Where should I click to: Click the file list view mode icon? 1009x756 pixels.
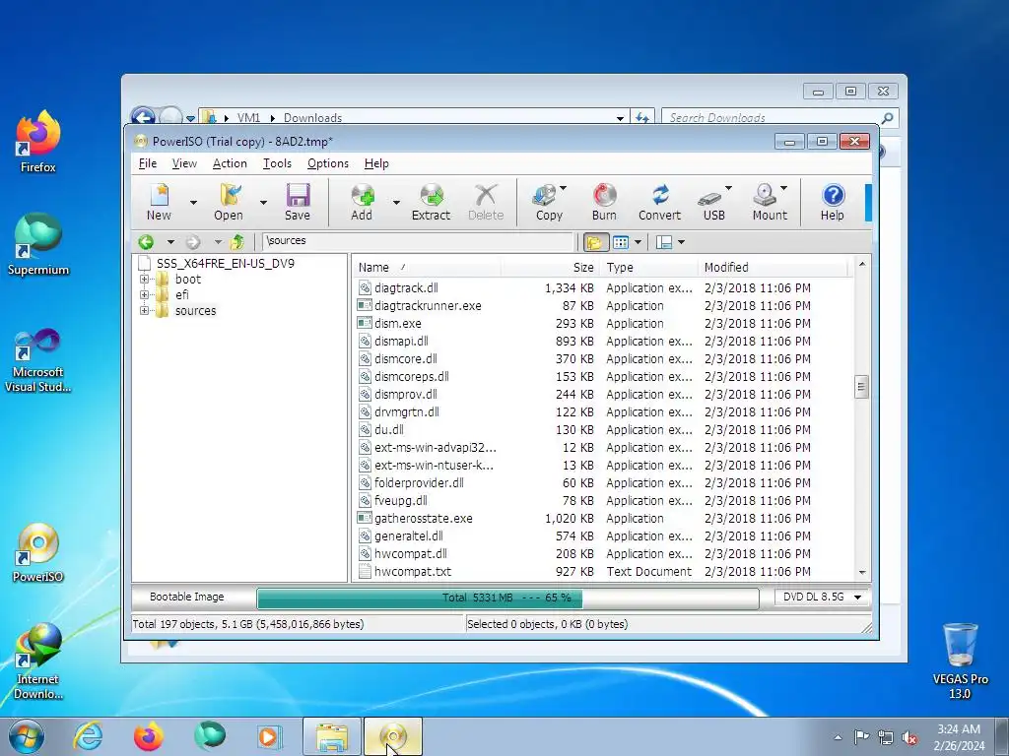point(621,242)
